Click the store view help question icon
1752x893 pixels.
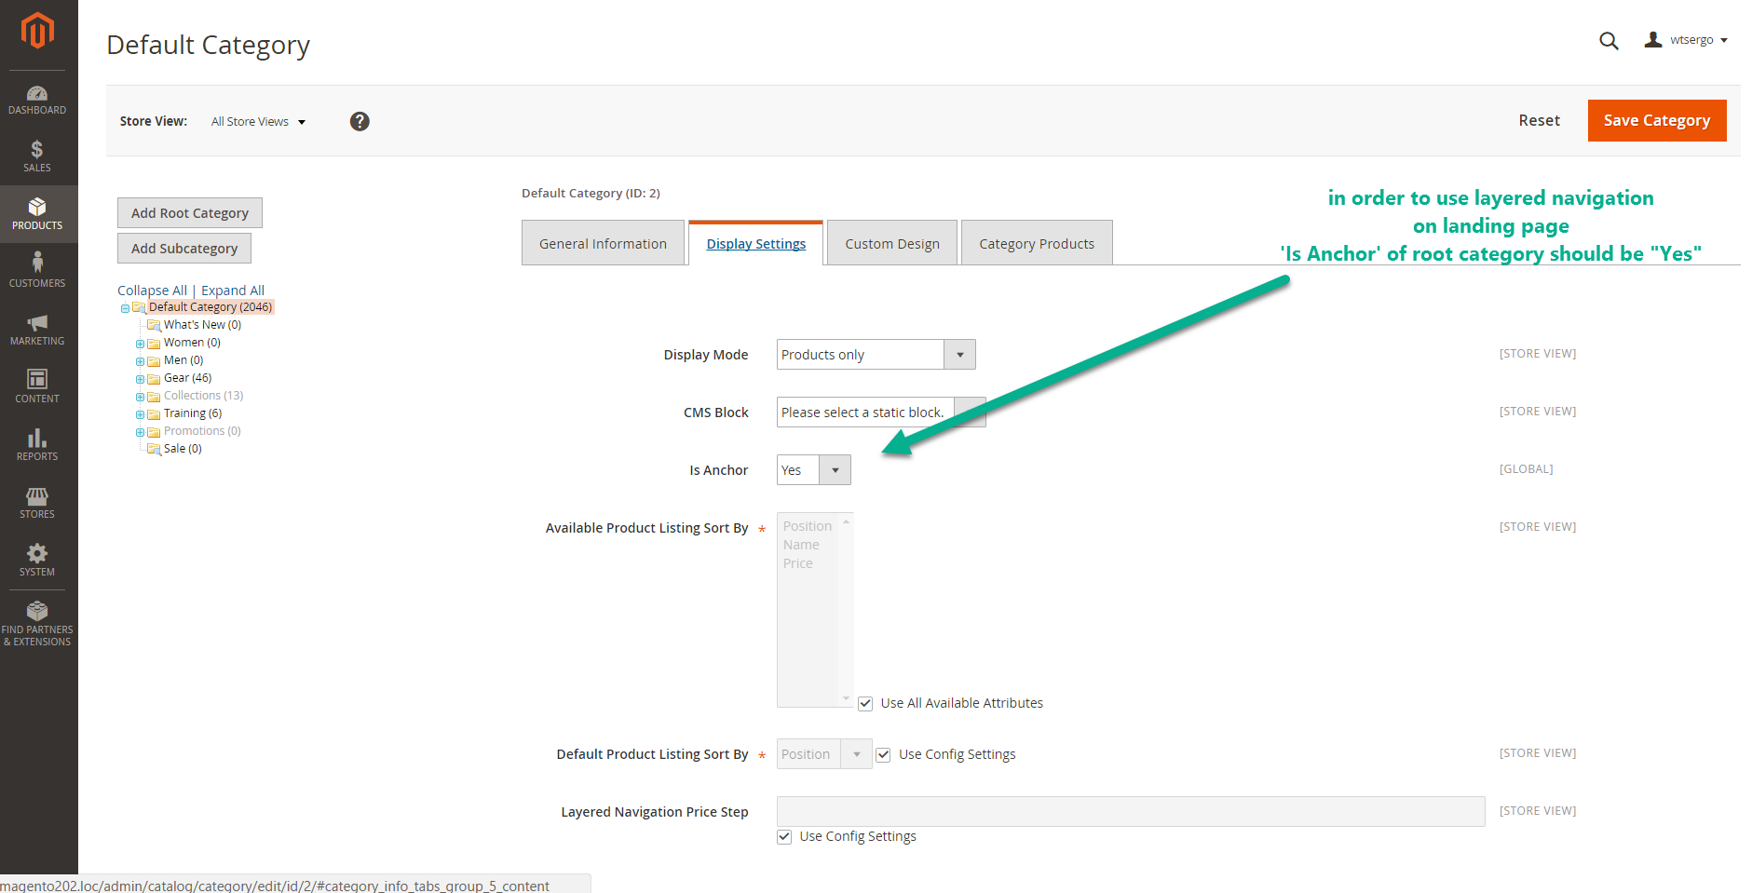pos(360,121)
